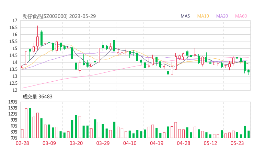Screen dimensions: 254x151
Task: Click the 13.5 price axis label
Action: click(x=13, y=69)
